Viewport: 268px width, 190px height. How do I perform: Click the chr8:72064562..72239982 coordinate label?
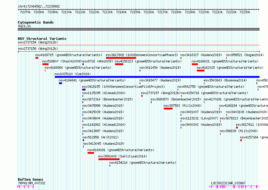click(39, 7)
